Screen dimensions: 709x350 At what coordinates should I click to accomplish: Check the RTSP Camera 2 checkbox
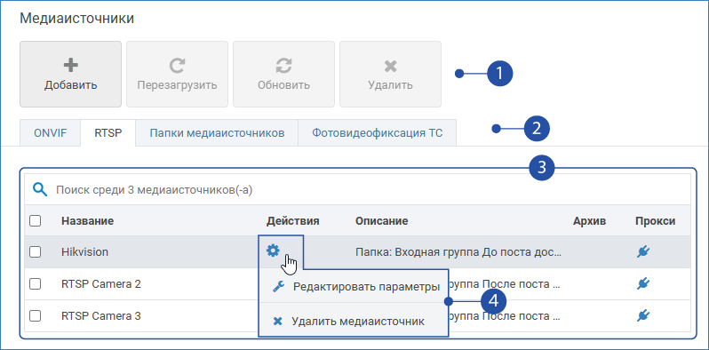pos(35,284)
